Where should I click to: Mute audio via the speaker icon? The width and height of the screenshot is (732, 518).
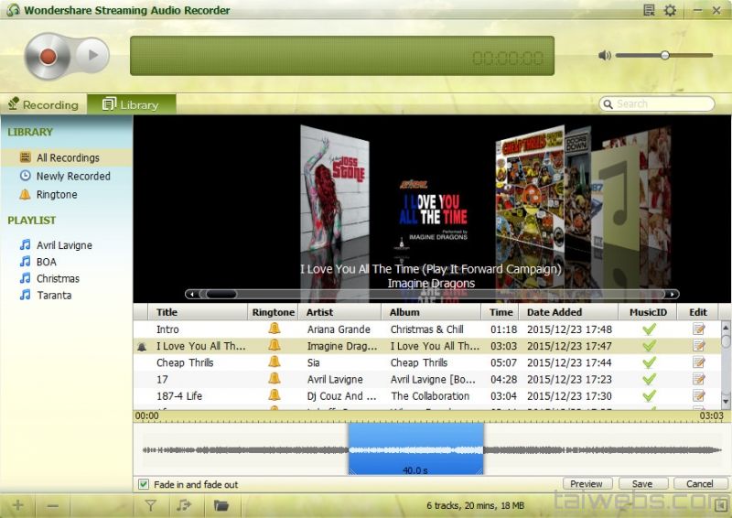(x=604, y=56)
